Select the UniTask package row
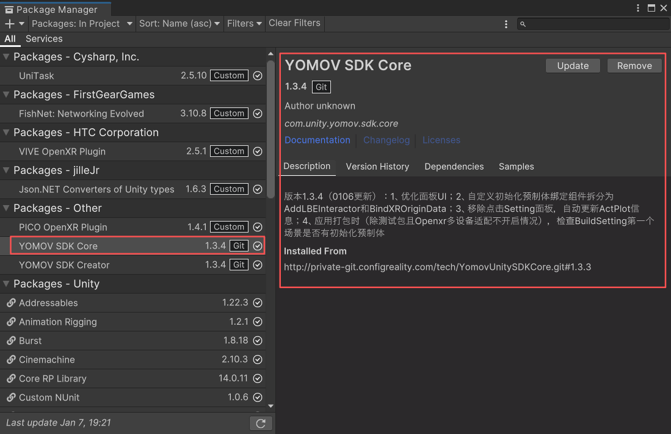This screenshot has height=434, width=671. [132, 76]
